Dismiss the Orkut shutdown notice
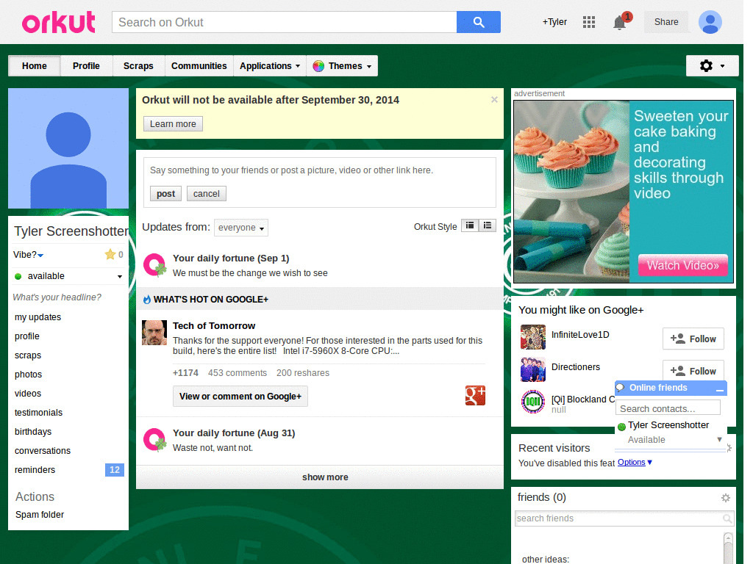The width and height of the screenshot is (753, 564). (494, 100)
